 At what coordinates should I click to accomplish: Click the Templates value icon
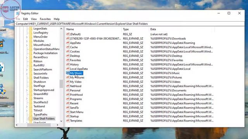[x=68, y=120]
